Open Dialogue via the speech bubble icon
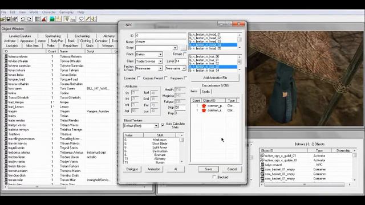Screen dimensions: 365x205 (81, 19)
